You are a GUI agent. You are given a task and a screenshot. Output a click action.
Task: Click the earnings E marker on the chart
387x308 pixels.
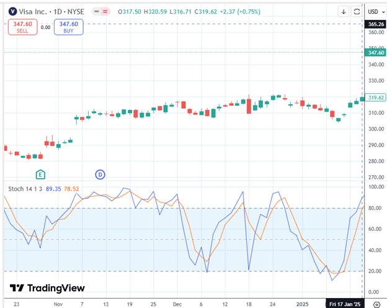(x=40, y=174)
